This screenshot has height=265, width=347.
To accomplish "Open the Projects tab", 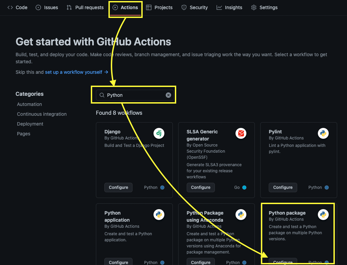I will [x=159, y=7].
